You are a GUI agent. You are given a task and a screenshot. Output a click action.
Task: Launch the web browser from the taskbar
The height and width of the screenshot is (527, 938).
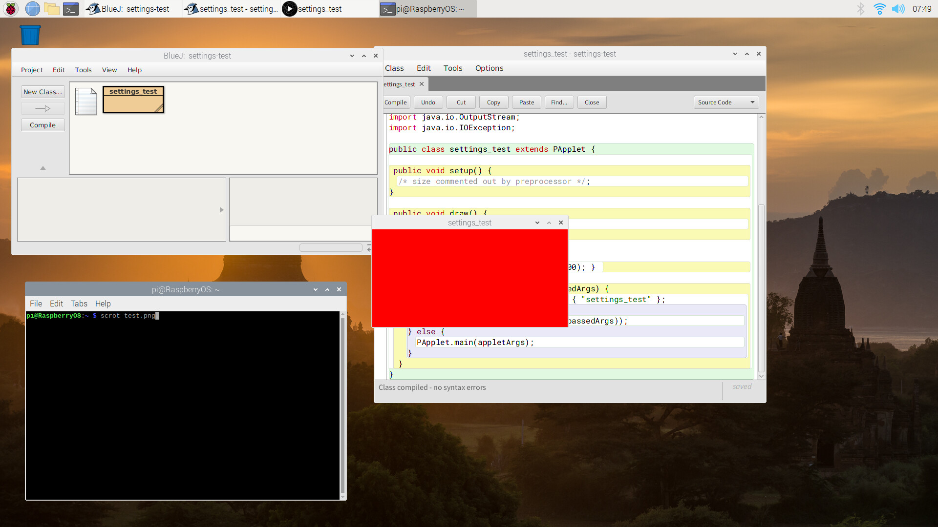(32, 9)
